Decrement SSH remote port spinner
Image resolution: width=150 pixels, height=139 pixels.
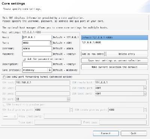pyautogui.click(x=145, y=89)
